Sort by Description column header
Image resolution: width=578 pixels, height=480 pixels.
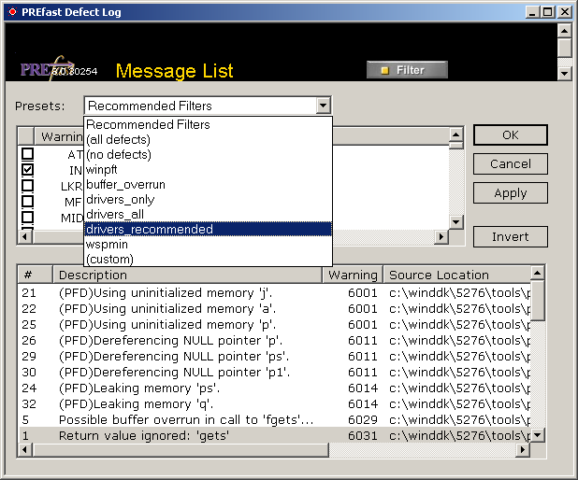pos(188,275)
